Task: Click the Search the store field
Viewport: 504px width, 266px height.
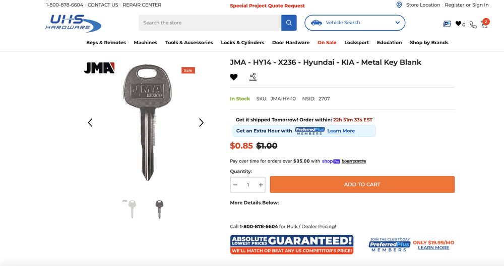Action: (x=210, y=23)
